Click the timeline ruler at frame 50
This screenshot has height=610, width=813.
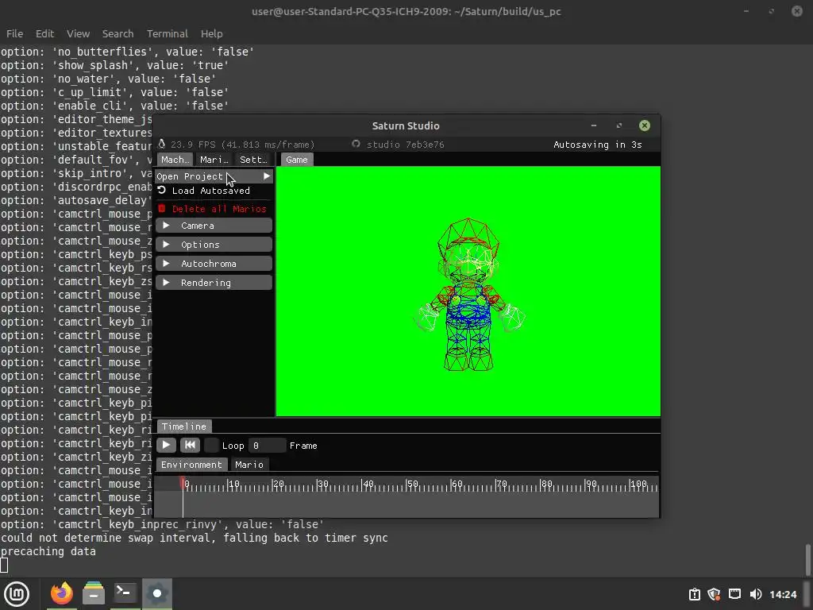pos(407,485)
